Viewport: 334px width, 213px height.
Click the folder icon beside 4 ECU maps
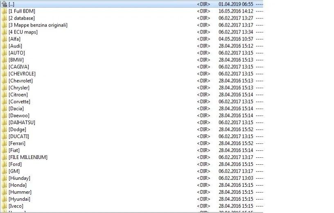(x=4, y=32)
